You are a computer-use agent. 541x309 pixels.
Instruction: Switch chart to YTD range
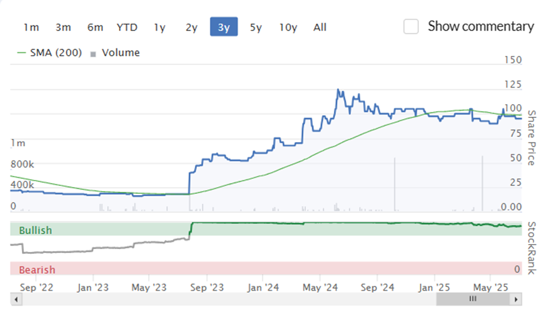[127, 27]
